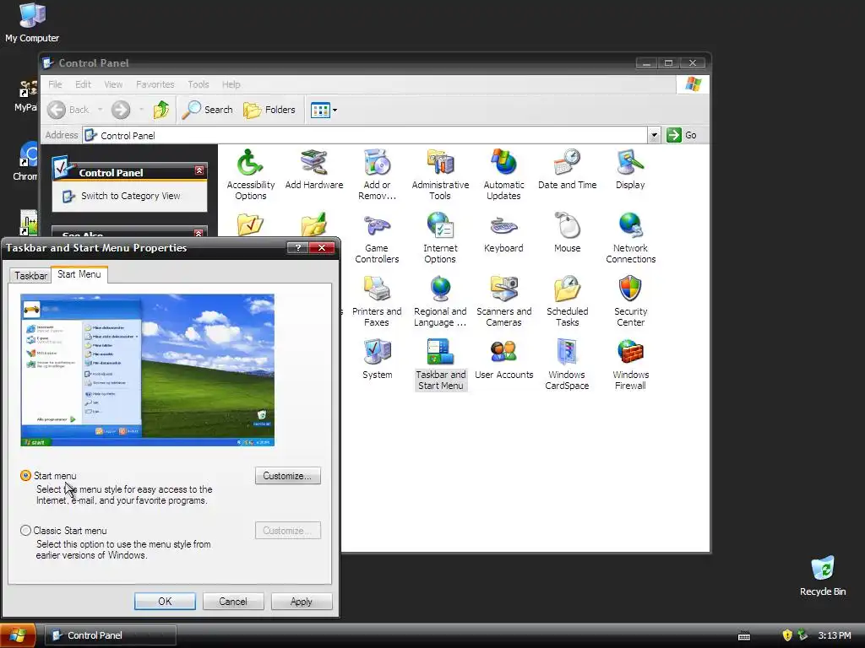Click OK in Taskbar properties dialog

click(165, 601)
